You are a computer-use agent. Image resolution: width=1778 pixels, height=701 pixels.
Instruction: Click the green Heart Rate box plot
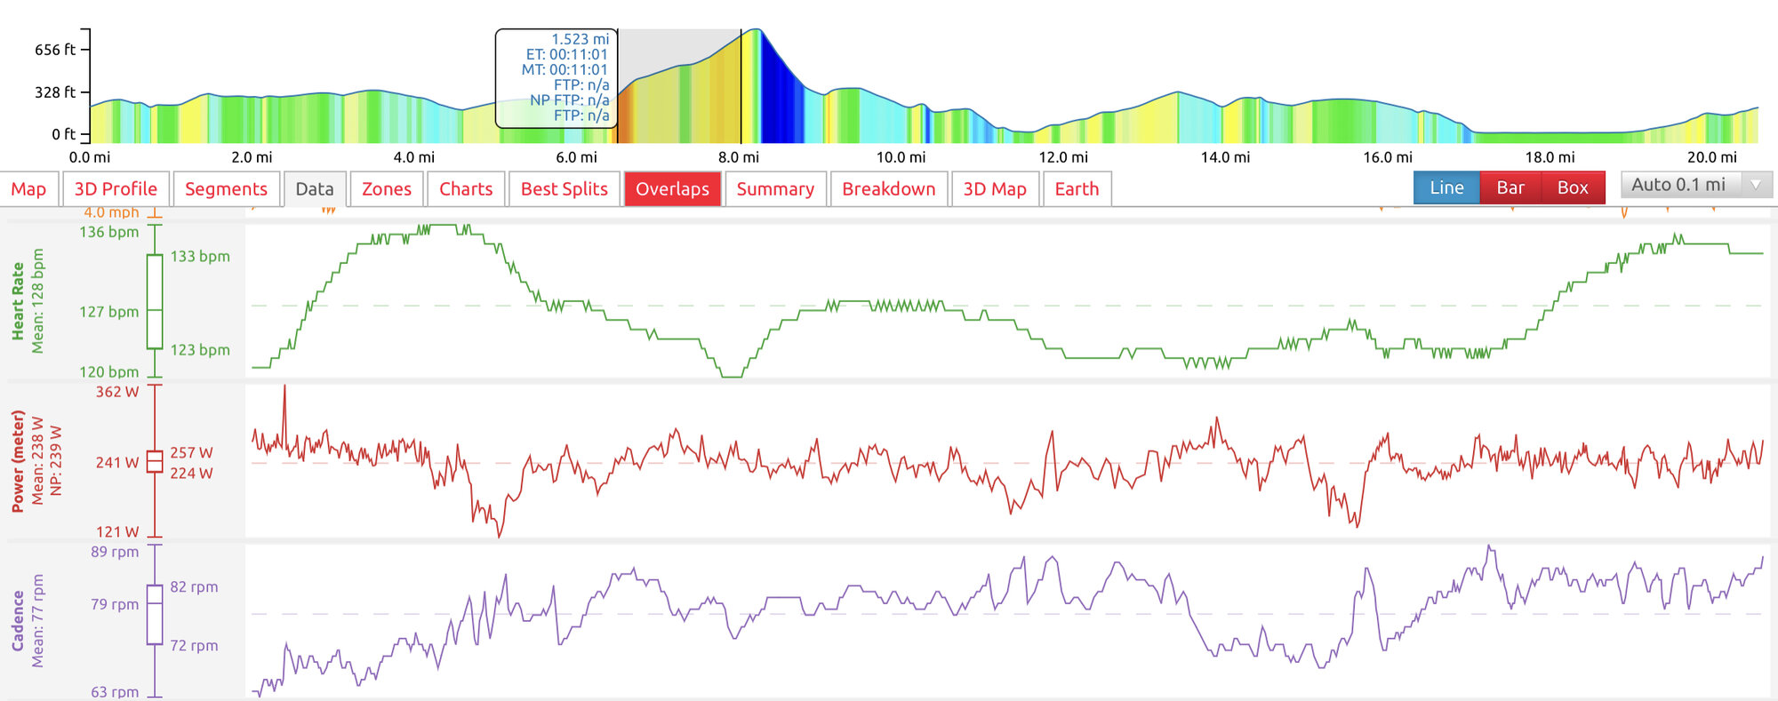coord(155,301)
